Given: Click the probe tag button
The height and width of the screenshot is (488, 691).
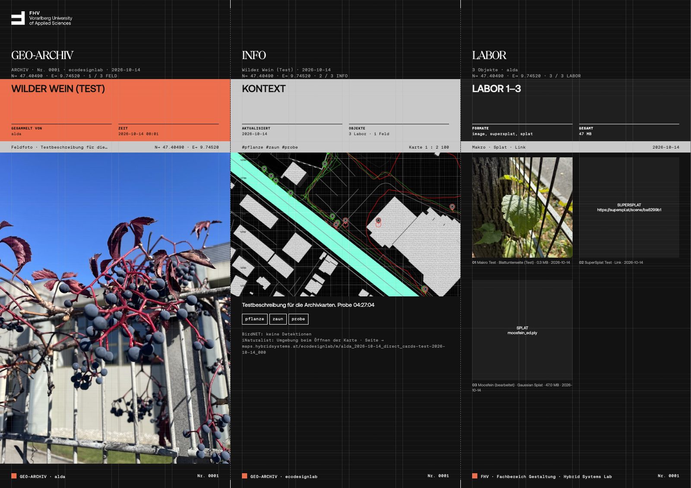Looking at the screenshot, I should 298,319.
